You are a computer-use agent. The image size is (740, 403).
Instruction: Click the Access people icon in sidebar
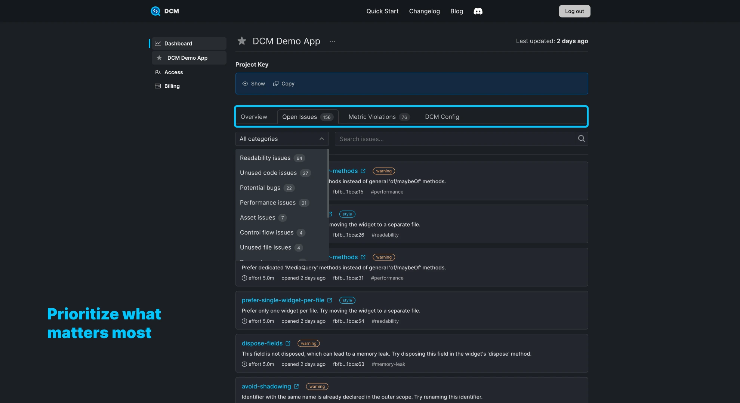click(158, 72)
